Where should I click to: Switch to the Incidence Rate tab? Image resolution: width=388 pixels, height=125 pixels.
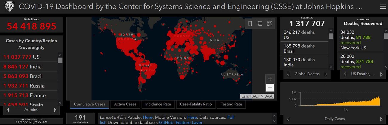pos(158,104)
